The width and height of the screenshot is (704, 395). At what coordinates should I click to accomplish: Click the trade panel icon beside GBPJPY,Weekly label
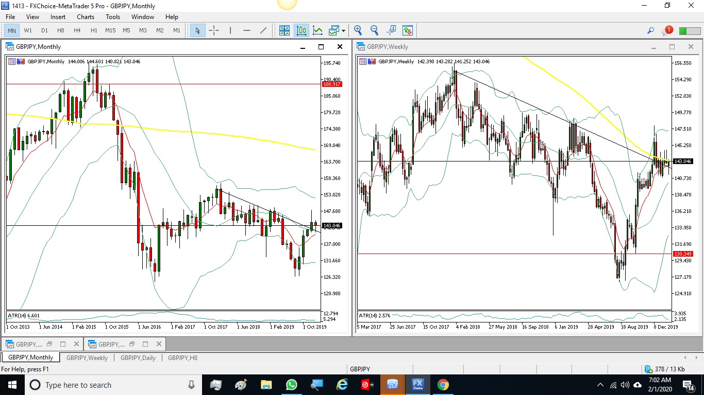[x=363, y=62]
